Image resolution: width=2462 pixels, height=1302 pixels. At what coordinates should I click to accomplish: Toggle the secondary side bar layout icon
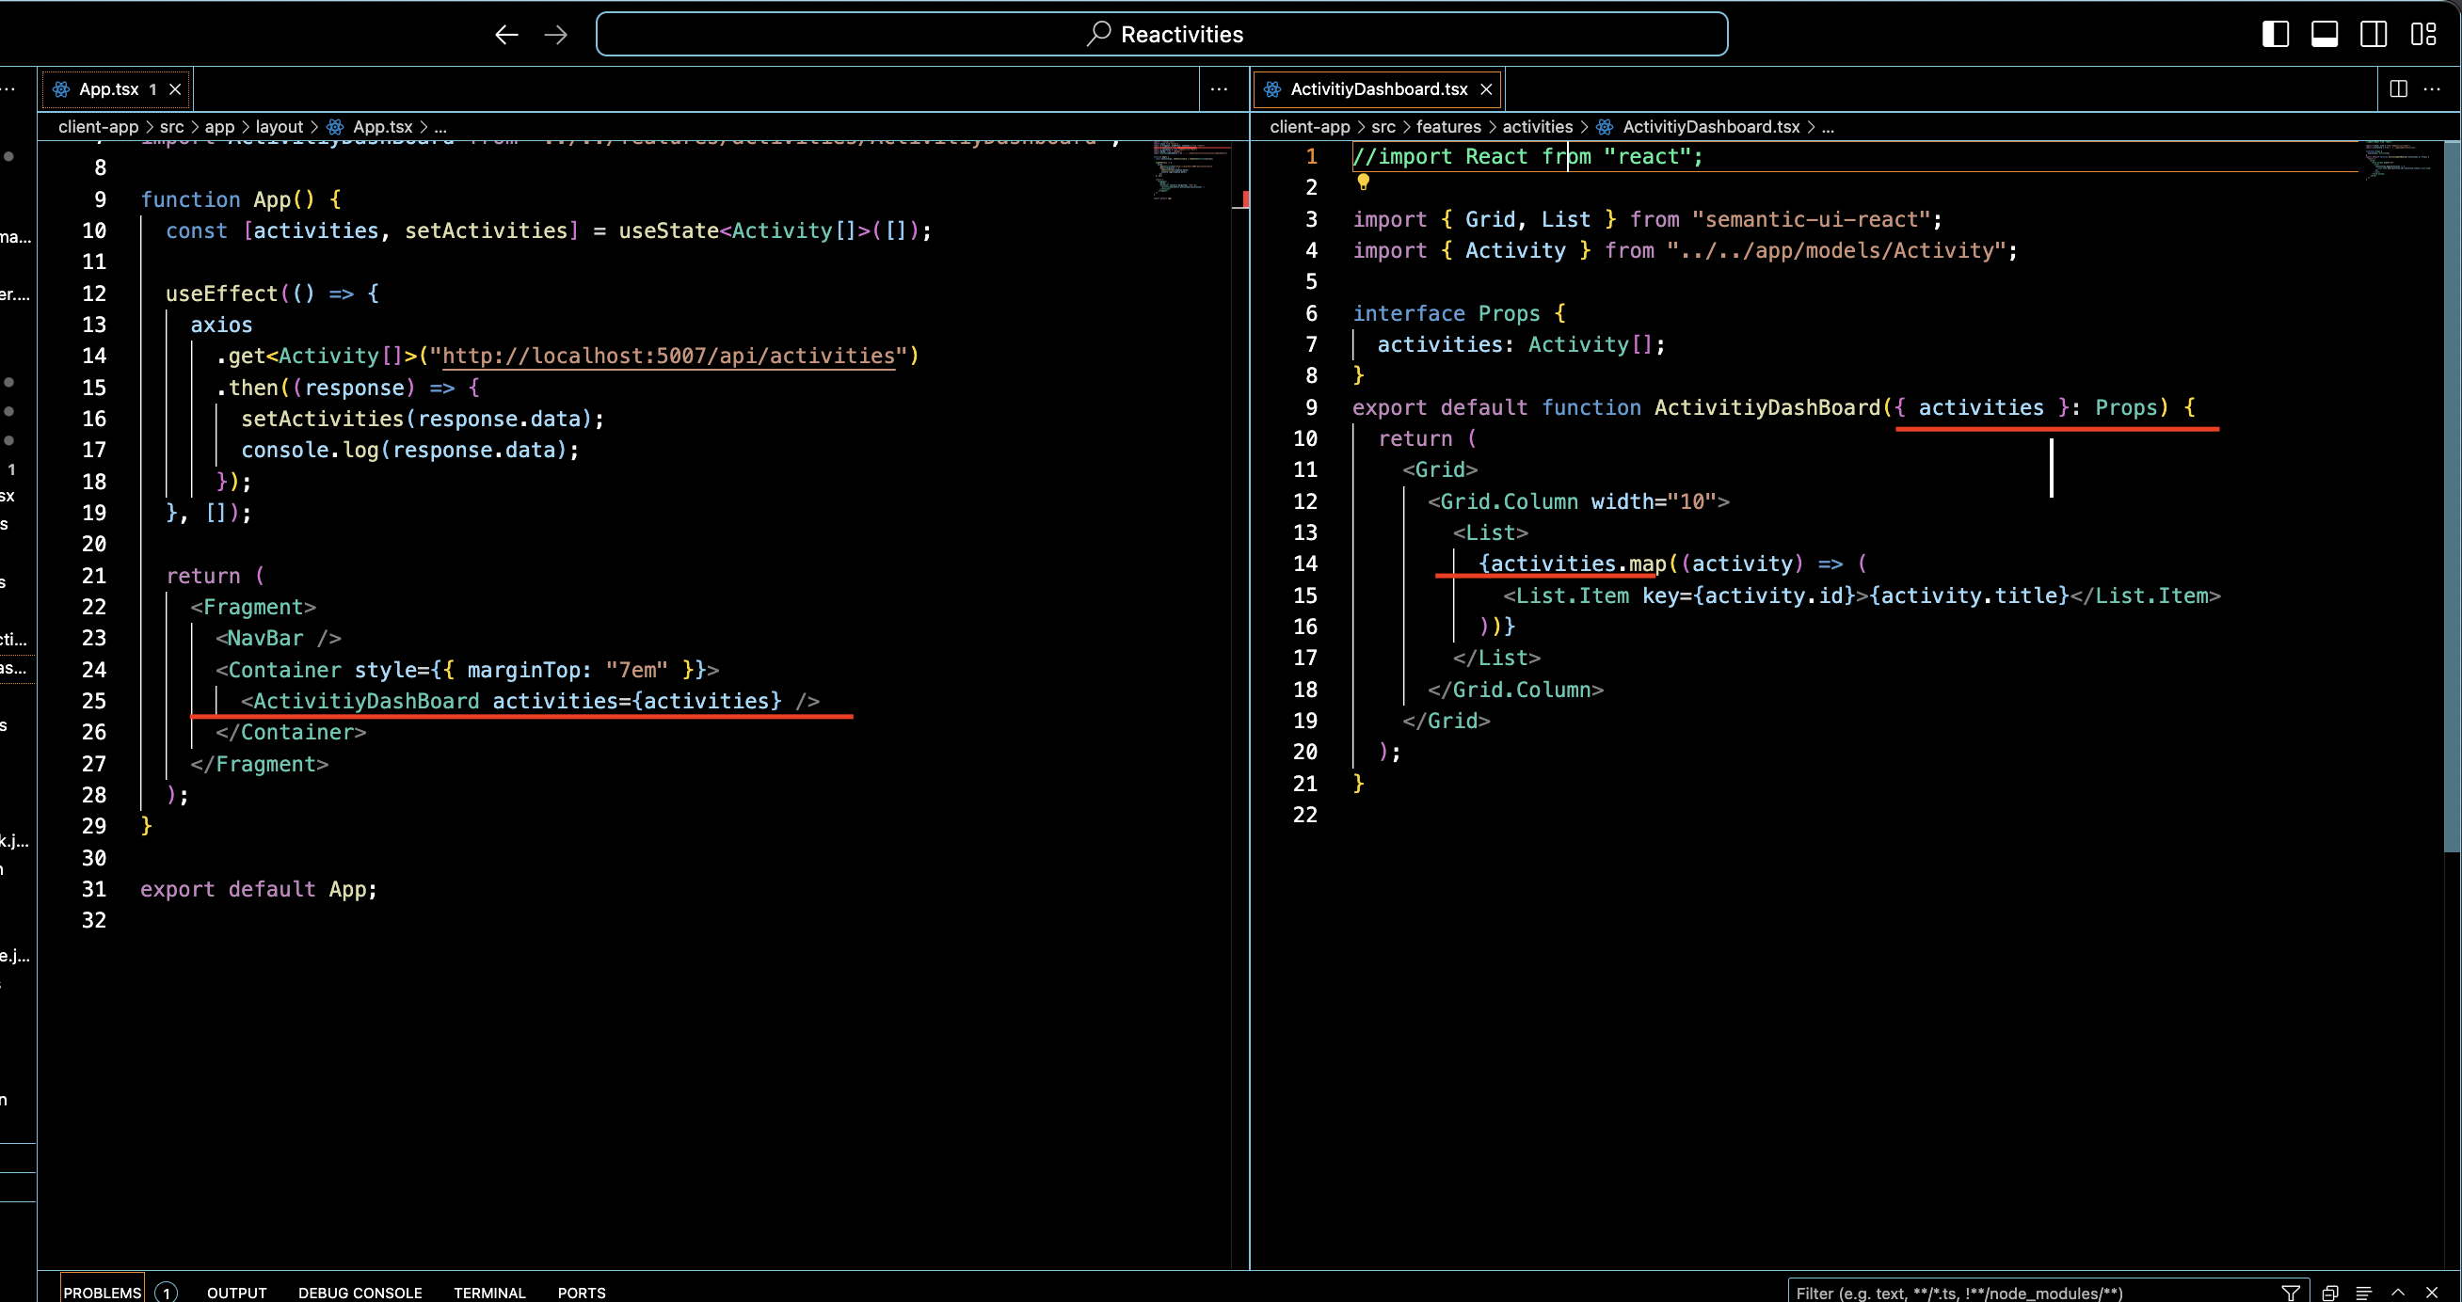[2374, 35]
